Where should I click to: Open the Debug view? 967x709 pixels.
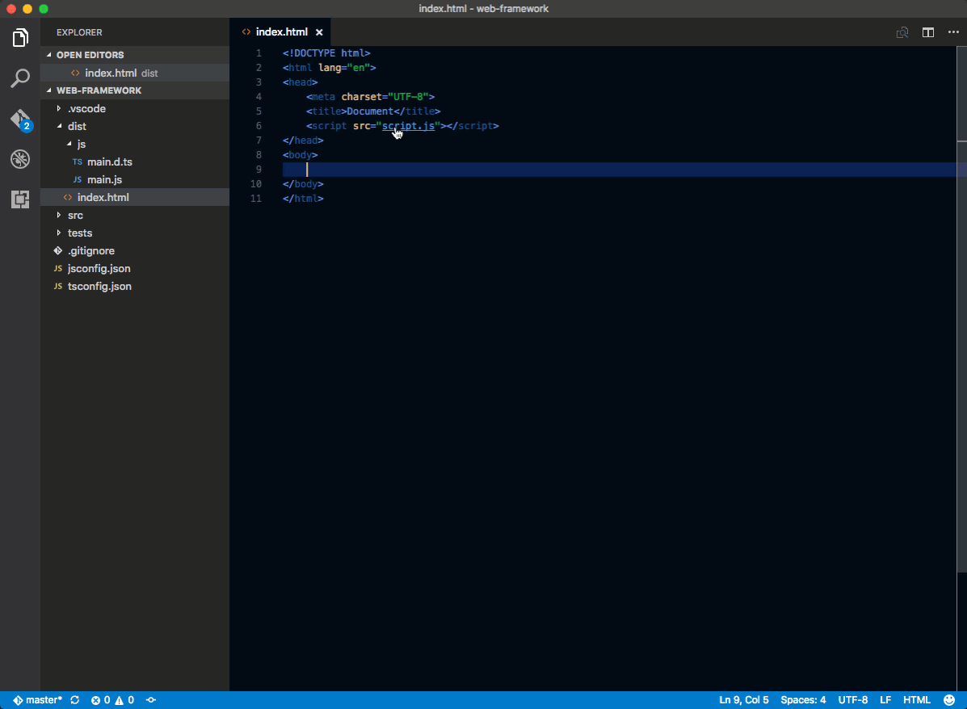[19, 159]
